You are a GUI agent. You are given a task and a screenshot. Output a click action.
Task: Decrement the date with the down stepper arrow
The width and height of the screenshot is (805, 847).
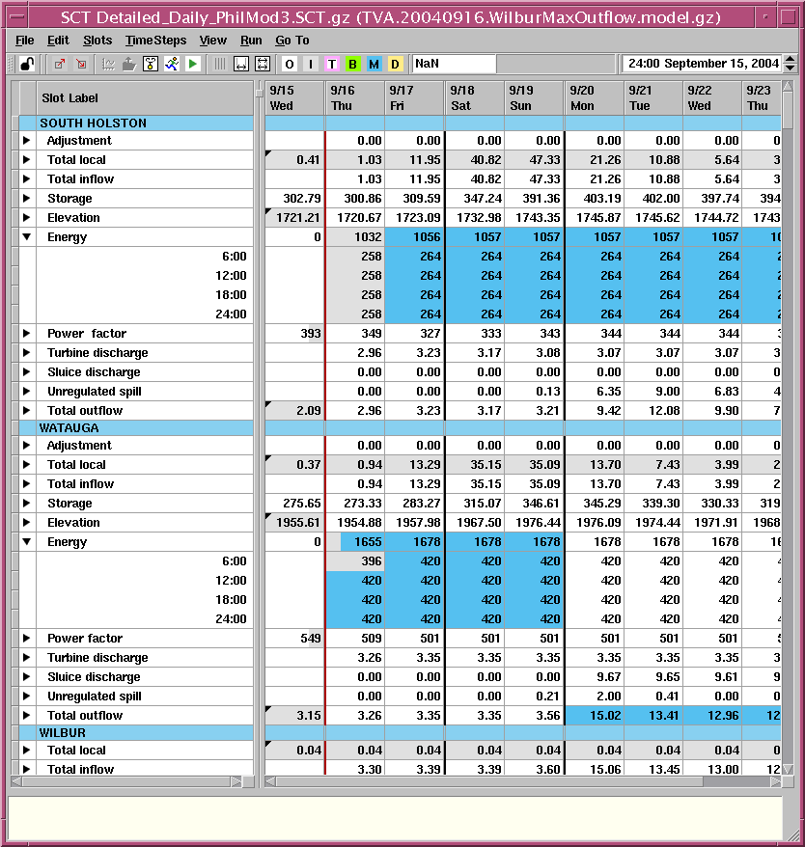coord(790,68)
